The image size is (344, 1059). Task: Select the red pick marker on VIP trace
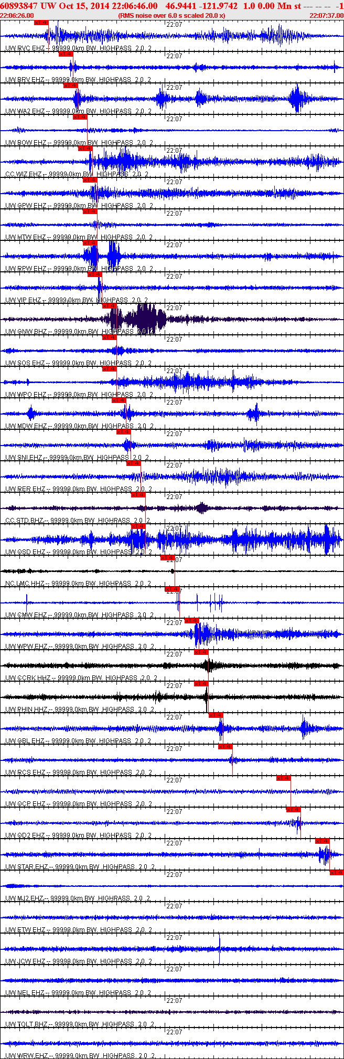pos(94,274)
